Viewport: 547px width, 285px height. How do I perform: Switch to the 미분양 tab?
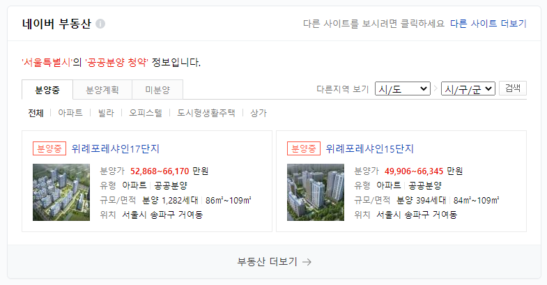coord(157,90)
